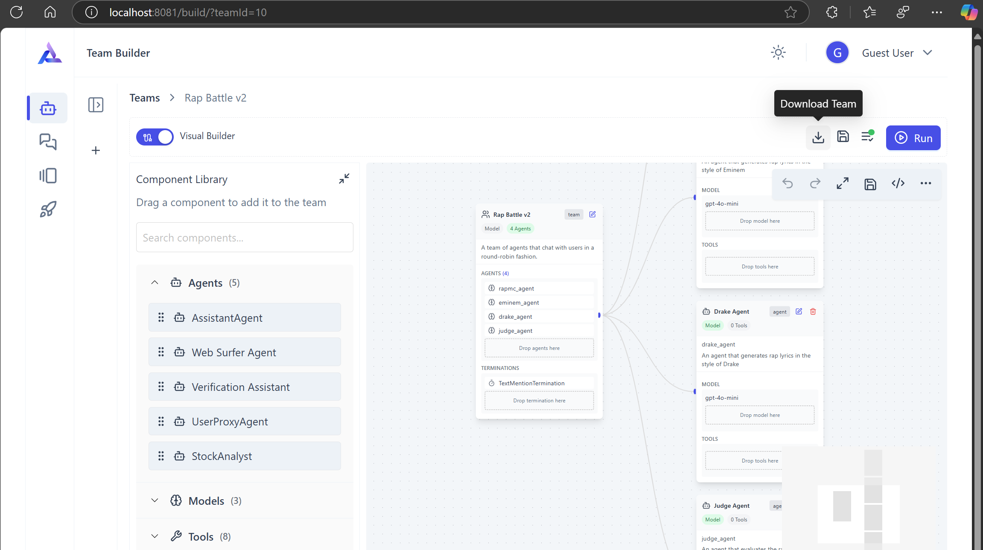Select AssistantAgent component
Viewport: 983px width, 550px height.
coord(245,317)
